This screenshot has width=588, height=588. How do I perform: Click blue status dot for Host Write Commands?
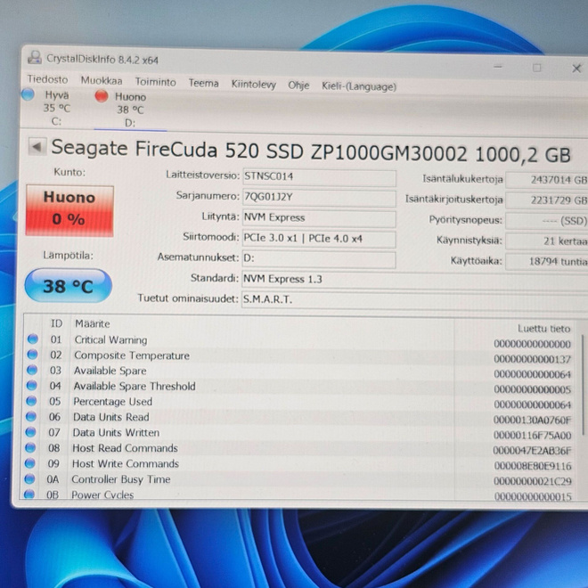click(29, 463)
